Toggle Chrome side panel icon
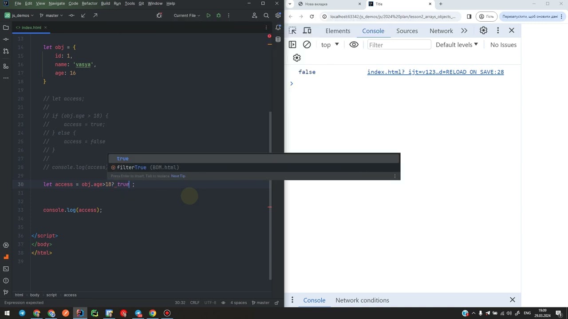Screen dimensions: 568x319 coord(469,16)
